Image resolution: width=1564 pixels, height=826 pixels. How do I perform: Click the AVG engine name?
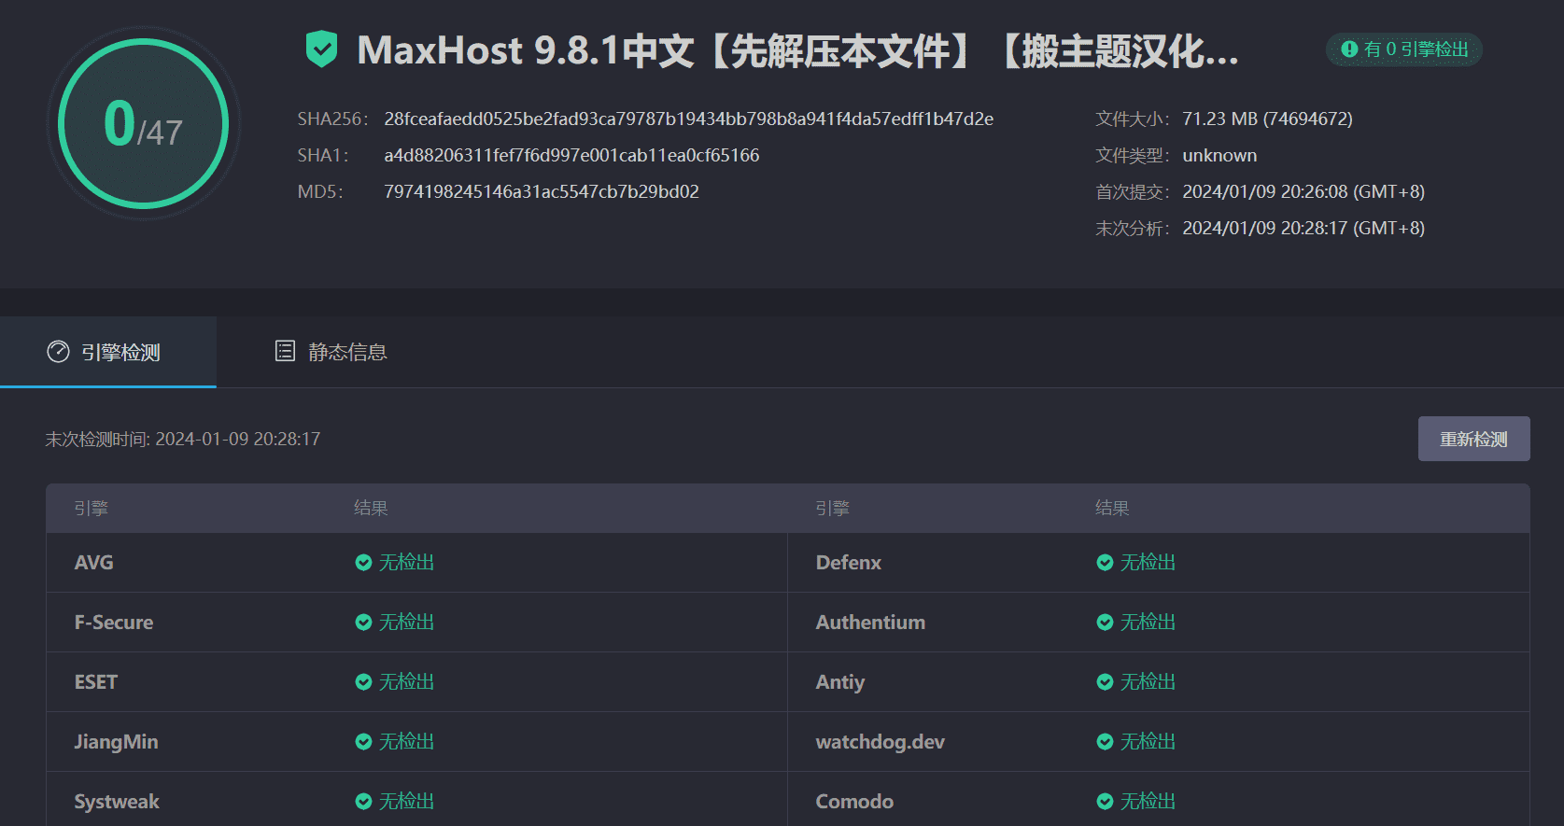pyautogui.click(x=94, y=562)
